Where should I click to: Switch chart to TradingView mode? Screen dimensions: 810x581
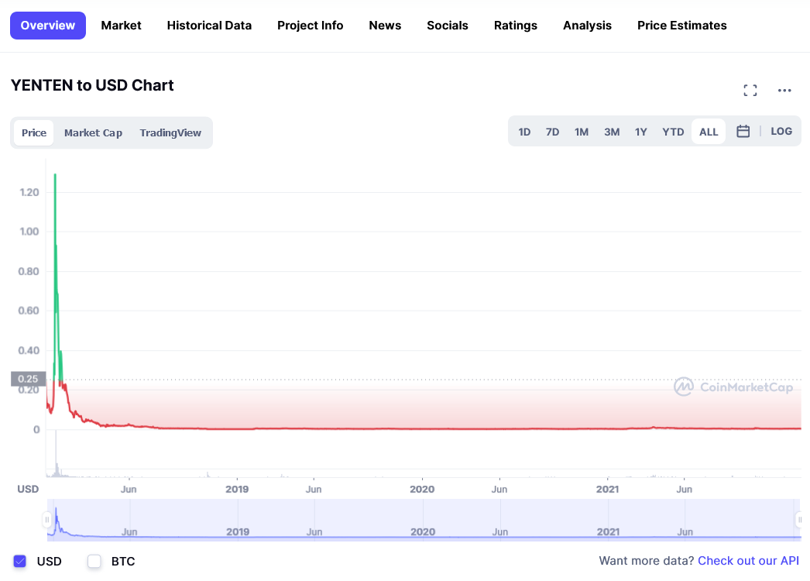[x=170, y=132]
